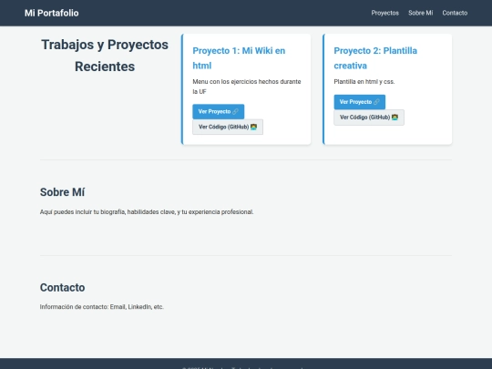Screen dimensions: 492x369
Task: Click the Contacto section heading
Action: (63, 287)
